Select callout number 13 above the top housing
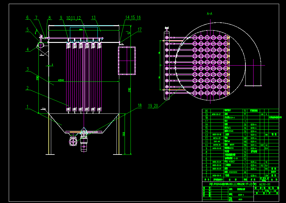This screenshot has width=286, height=203. 93,18
